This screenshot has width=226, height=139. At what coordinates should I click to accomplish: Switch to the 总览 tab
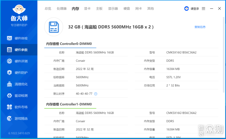(48, 8)
